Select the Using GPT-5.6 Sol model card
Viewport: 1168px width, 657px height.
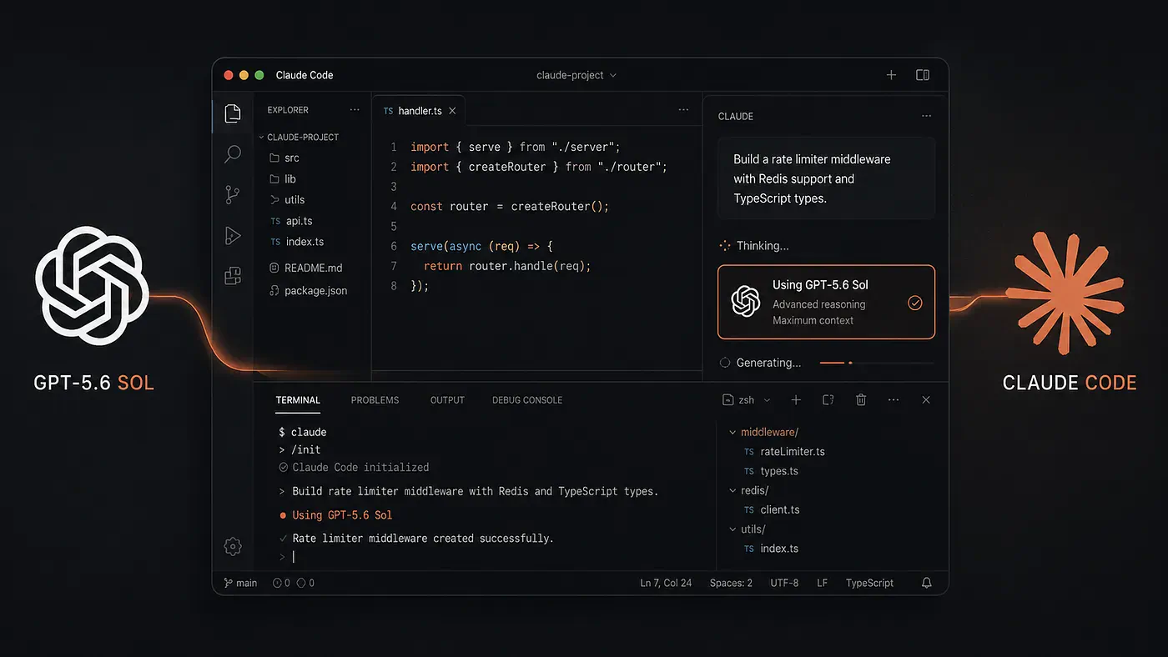826,302
